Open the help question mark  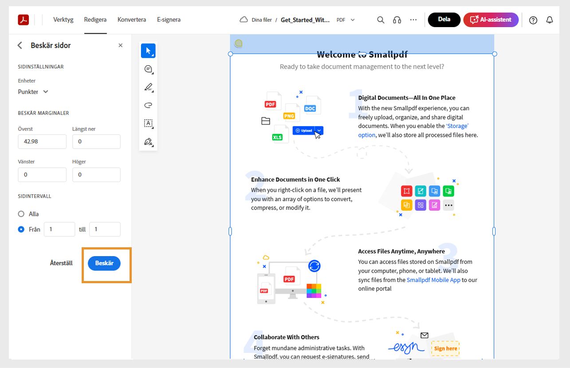tap(533, 20)
